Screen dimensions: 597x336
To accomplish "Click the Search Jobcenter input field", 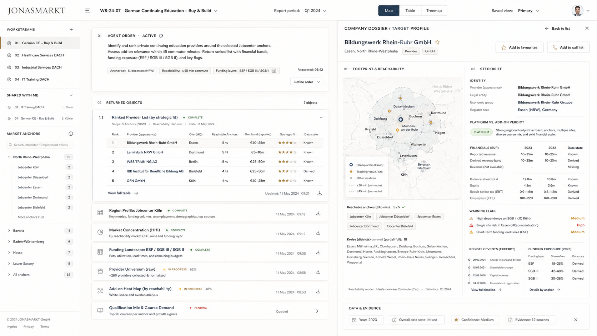I will tap(40, 145).
